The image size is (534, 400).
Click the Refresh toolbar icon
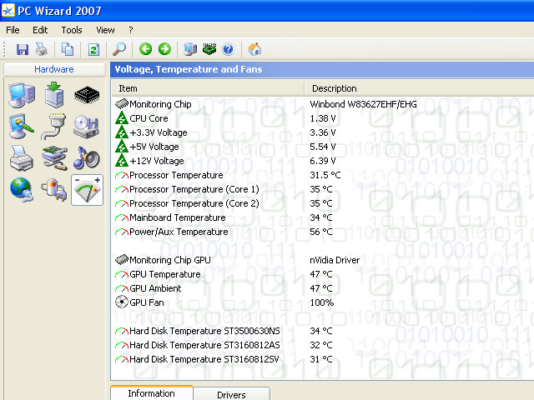[x=93, y=50]
